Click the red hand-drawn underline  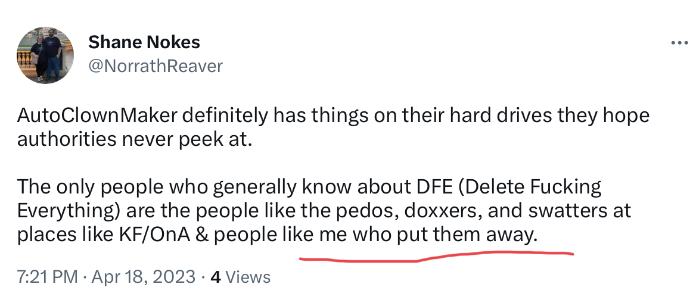coord(436,257)
